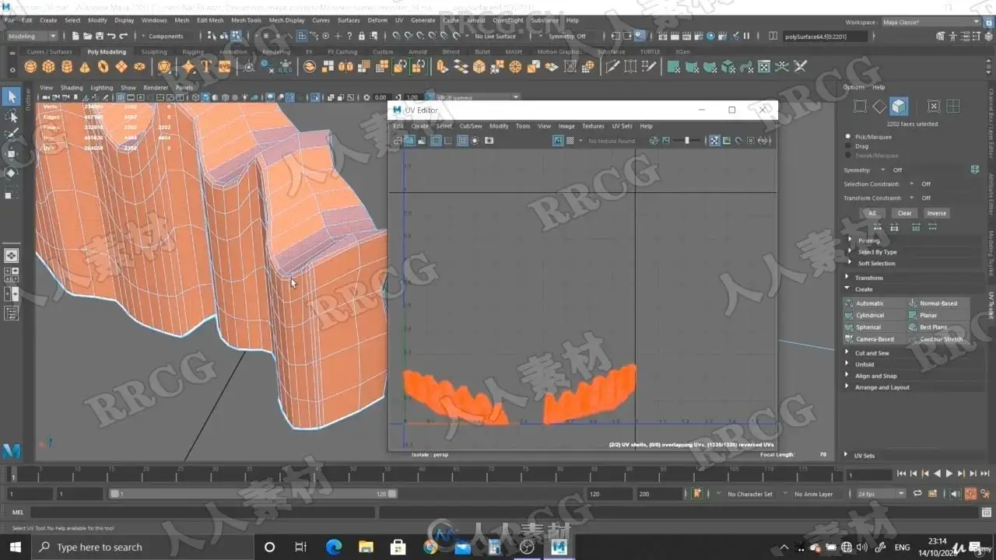The width and height of the screenshot is (996, 560).
Task: Click the Spherical projection icon
Action: click(849, 327)
